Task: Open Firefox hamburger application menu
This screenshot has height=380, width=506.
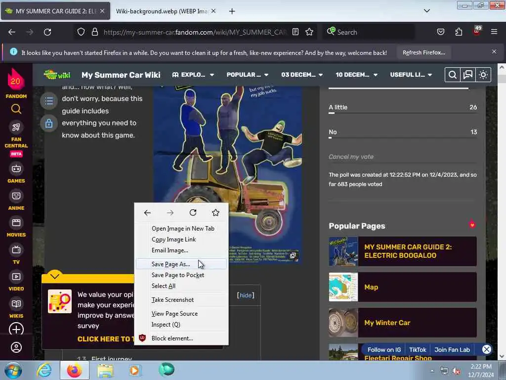Action: pos(494,32)
